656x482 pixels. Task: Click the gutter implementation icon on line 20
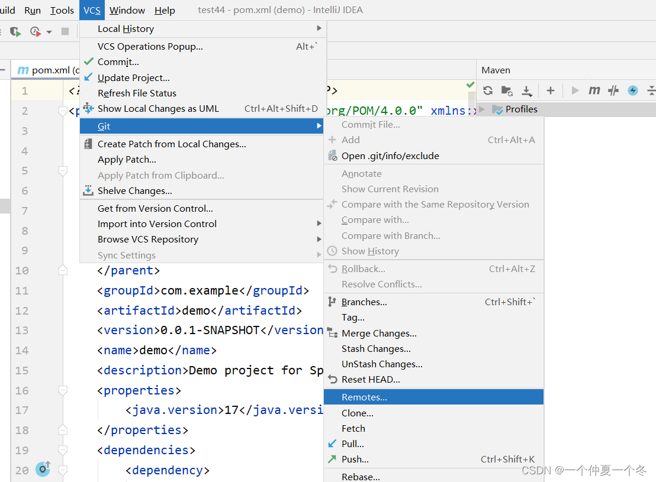point(43,469)
